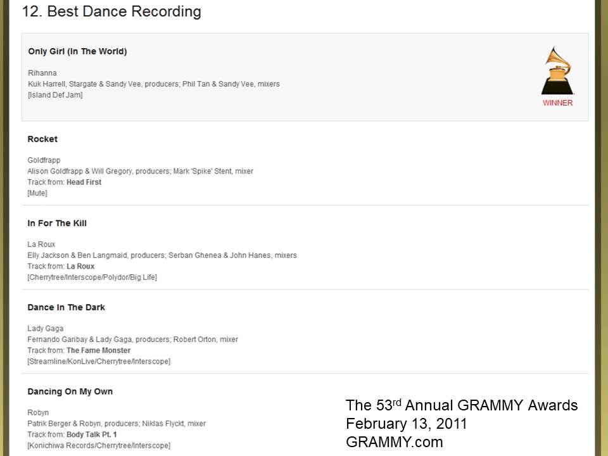Click the '[Island Def Jam]' label text
Viewport: 608px width, 456px height.
[x=55, y=95]
